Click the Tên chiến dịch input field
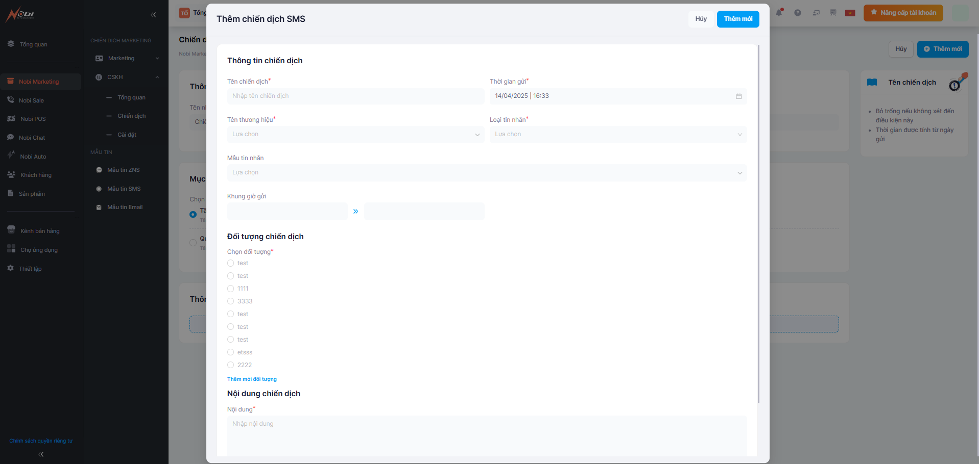The height and width of the screenshot is (464, 979). [x=355, y=96]
